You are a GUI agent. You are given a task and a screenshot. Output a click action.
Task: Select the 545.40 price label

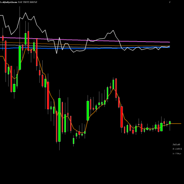(x=176, y=145)
